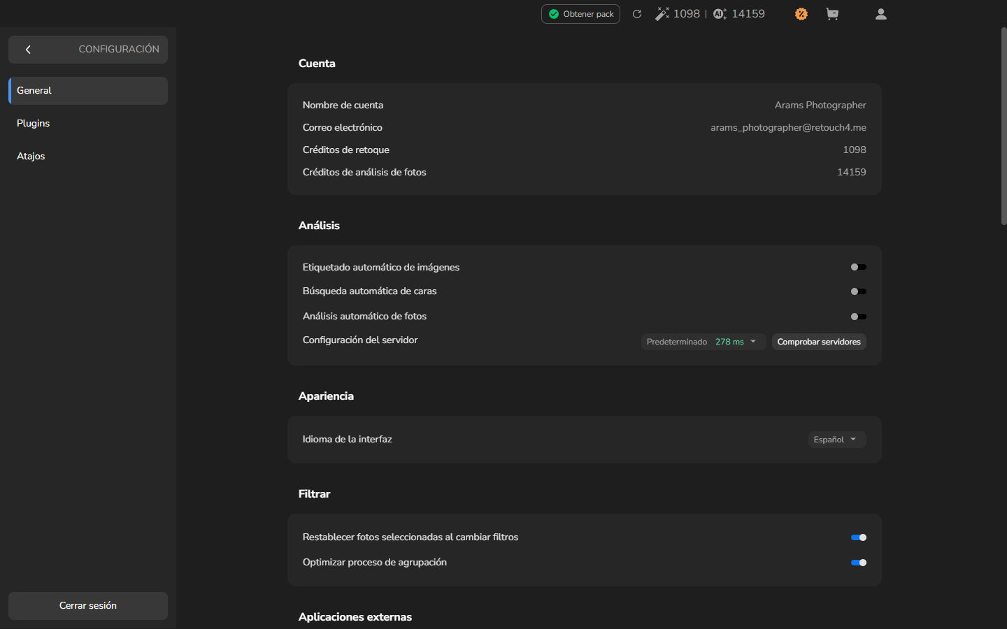The image size is (1007, 629).
Task: Open the orange discount badge icon
Action: pos(801,14)
